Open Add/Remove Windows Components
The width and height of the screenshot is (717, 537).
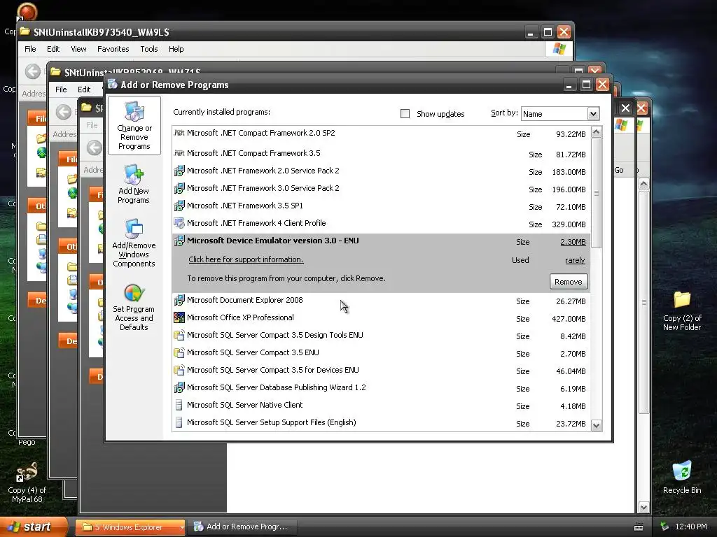(x=134, y=243)
